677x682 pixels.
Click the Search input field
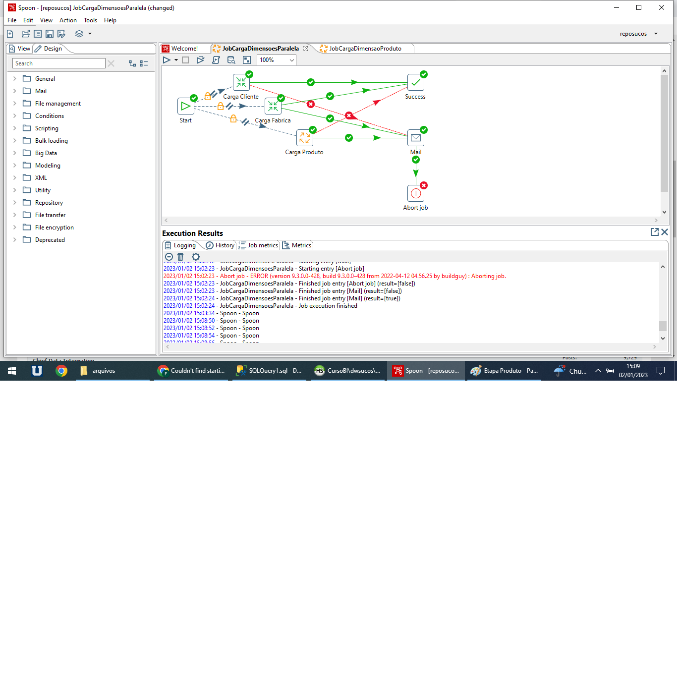[59, 63]
